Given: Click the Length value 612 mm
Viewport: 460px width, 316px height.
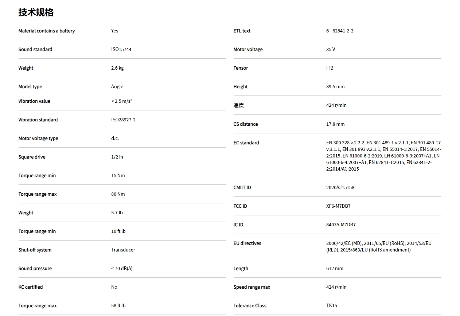Looking at the screenshot, I should point(335,269).
